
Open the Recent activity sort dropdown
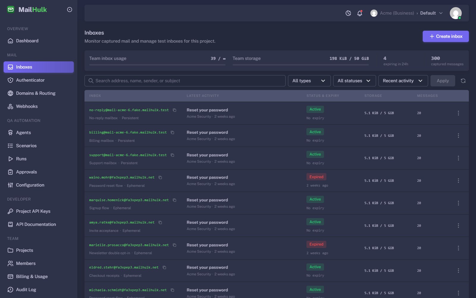(x=403, y=81)
